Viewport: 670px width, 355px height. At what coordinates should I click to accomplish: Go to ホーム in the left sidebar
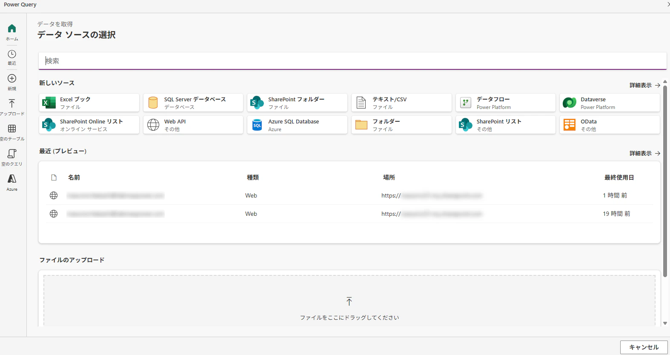[12, 32]
